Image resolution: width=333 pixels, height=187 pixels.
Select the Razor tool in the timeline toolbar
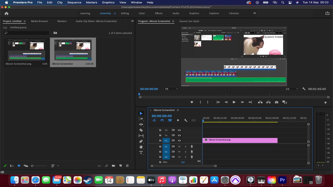[x=141, y=130]
